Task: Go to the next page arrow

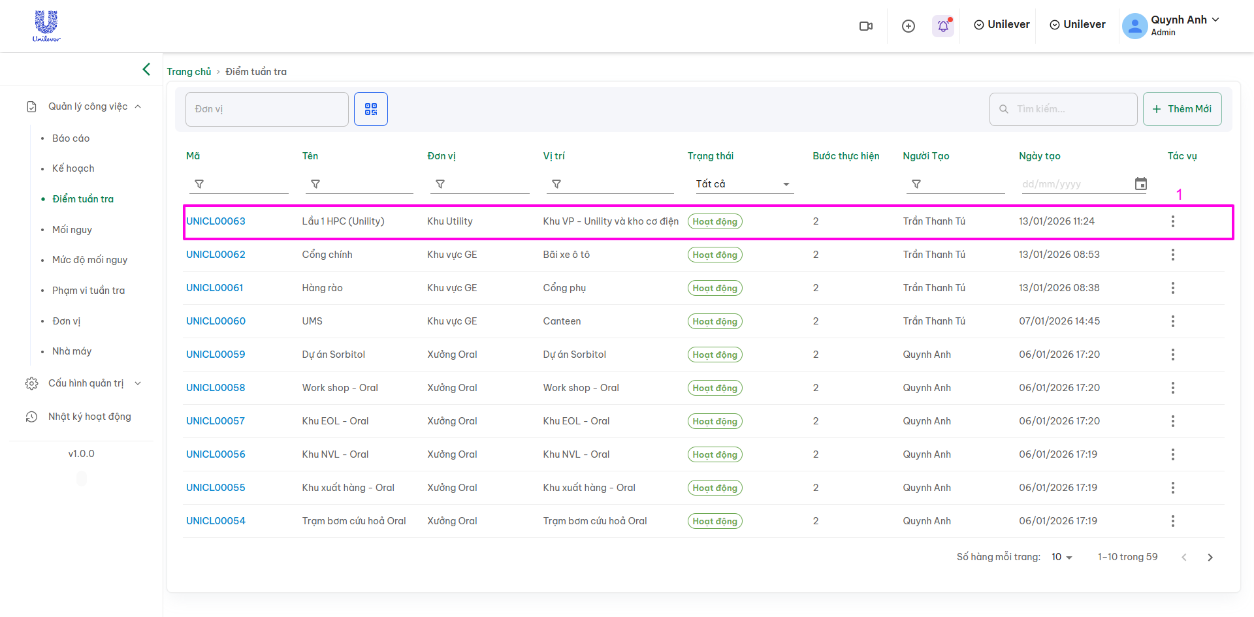Action: [x=1210, y=557]
